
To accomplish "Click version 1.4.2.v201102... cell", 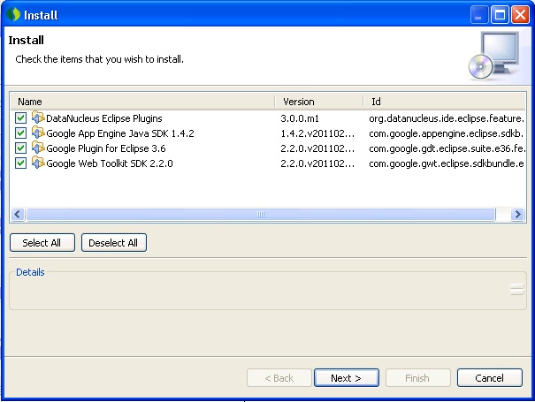I will click(317, 133).
